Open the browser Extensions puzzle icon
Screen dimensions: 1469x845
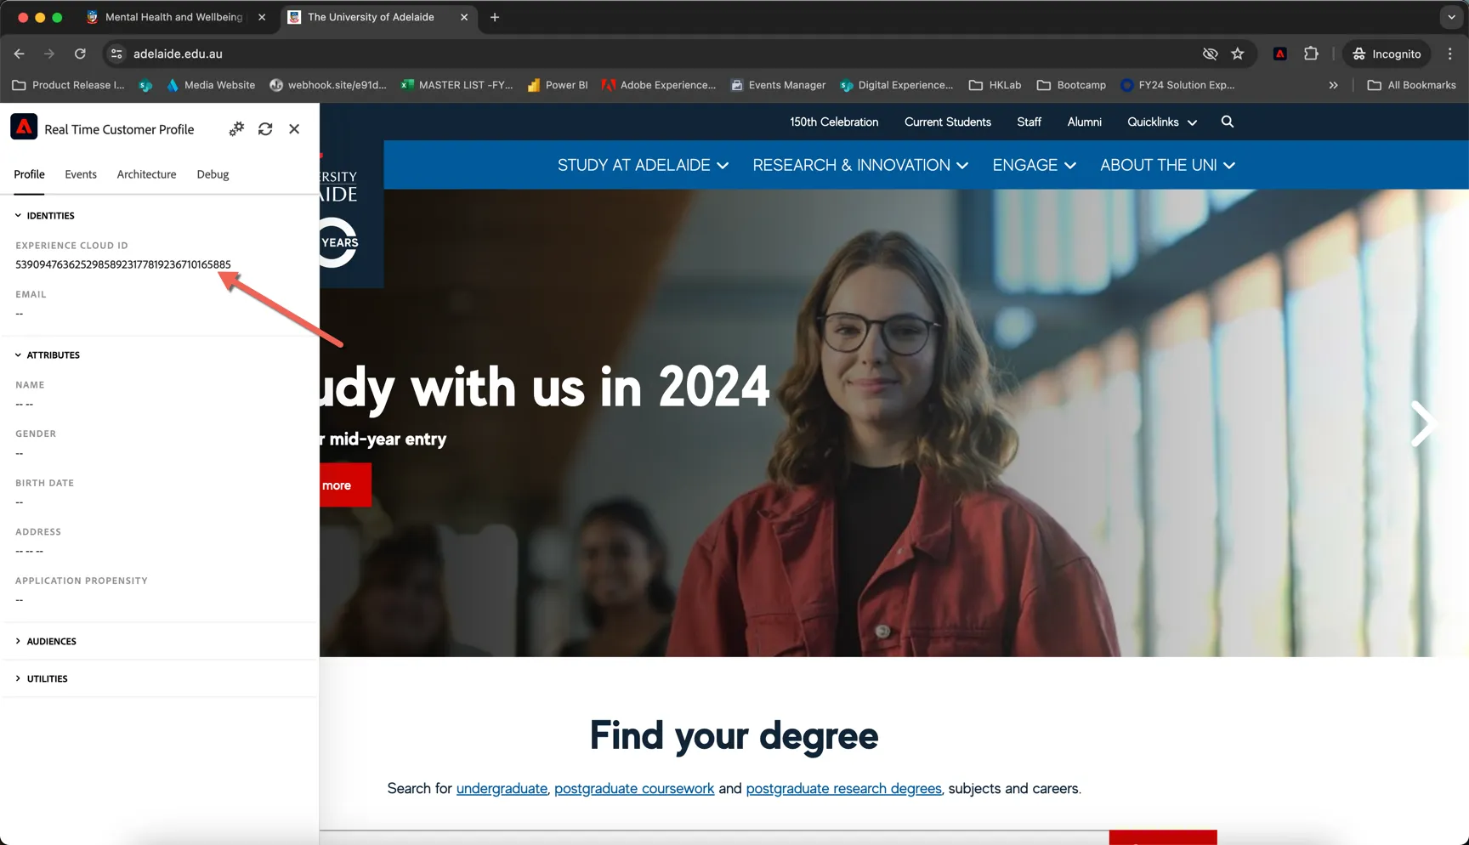click(x=1311, y=54)
